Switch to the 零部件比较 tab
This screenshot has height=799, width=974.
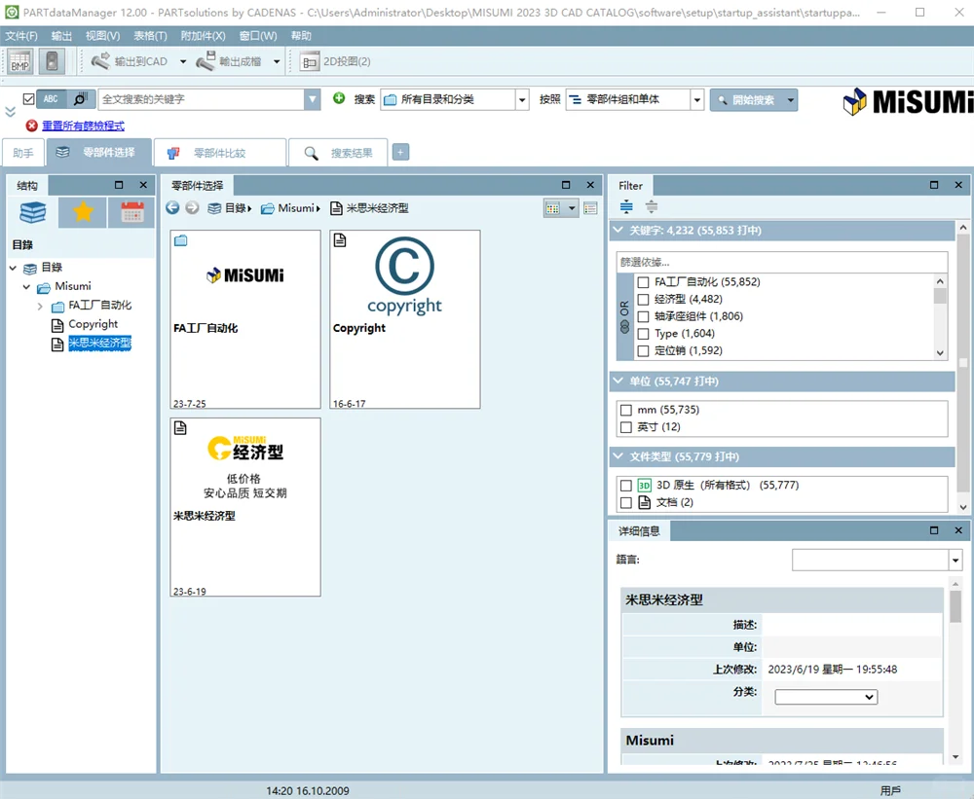[x=220, y=153]
